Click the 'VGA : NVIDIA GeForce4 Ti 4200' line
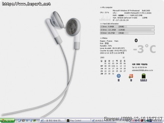The height and width of the screenshot is (123, 164). tap(125, 18)
